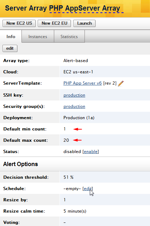Open the Statistics tab
The height and width of the screenshot is (226, 150).
click(69, 37)
